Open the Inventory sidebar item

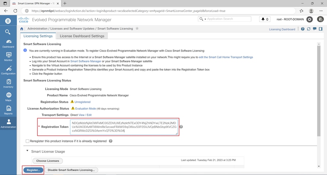point(8,84)
